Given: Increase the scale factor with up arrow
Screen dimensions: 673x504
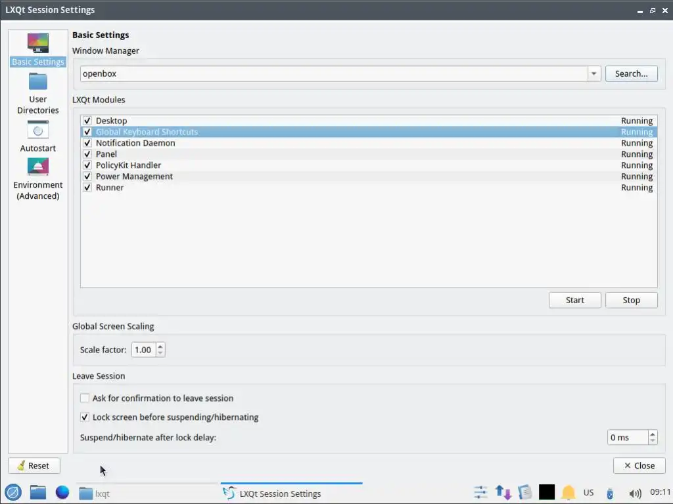Looking at the screenshot, I should [160, 346].
